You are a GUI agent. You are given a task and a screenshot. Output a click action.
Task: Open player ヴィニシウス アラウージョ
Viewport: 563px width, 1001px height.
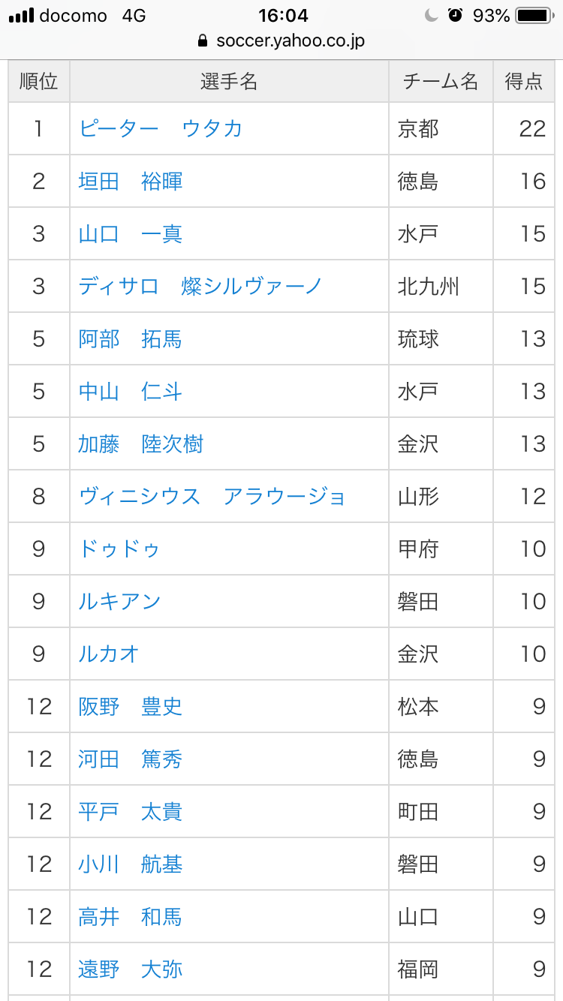click(212, 496)
